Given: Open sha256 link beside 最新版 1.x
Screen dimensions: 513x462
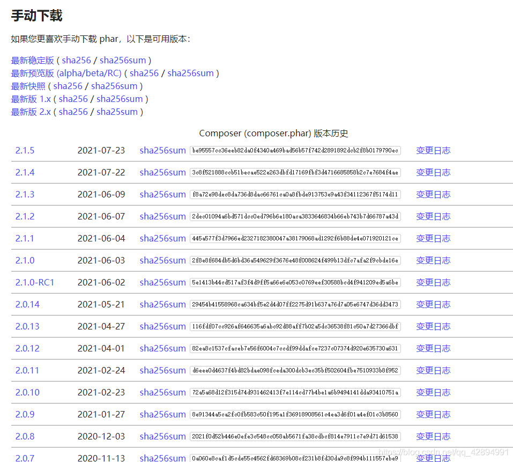Looking at the screenshot, I should (73, 99).
